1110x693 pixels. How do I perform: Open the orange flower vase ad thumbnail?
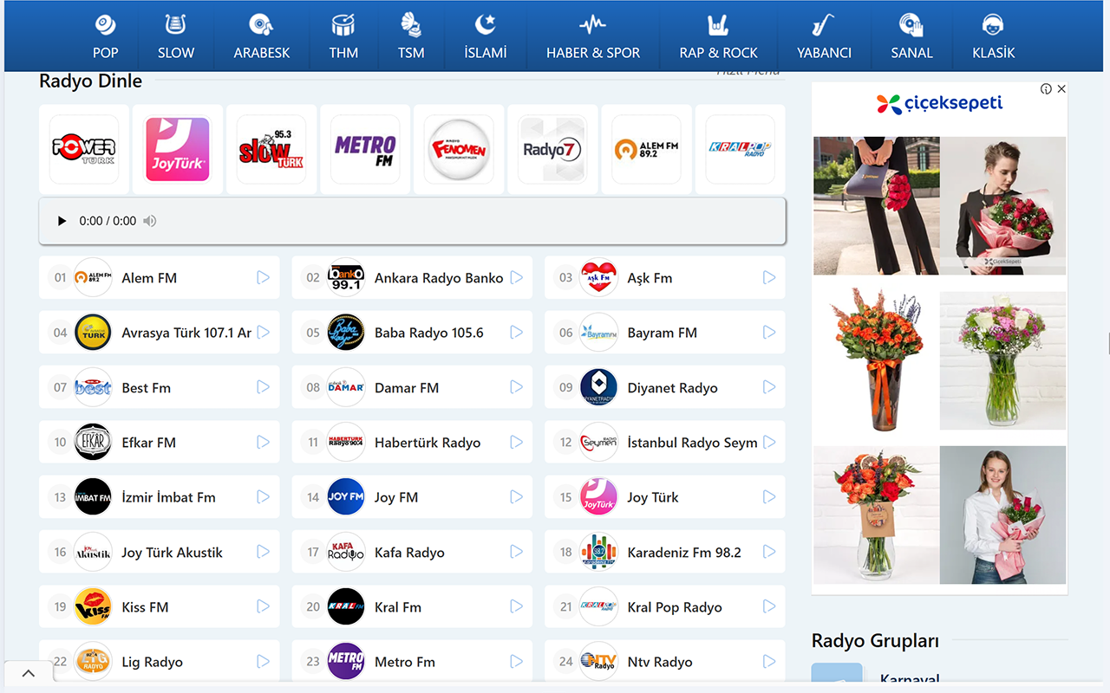(x=876, y=360)
